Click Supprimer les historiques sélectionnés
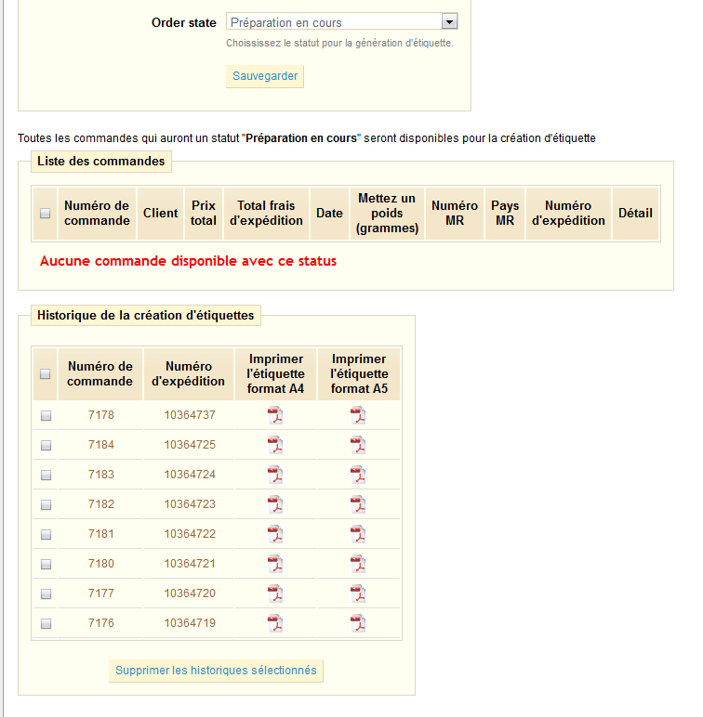 (x=216, y=671)
